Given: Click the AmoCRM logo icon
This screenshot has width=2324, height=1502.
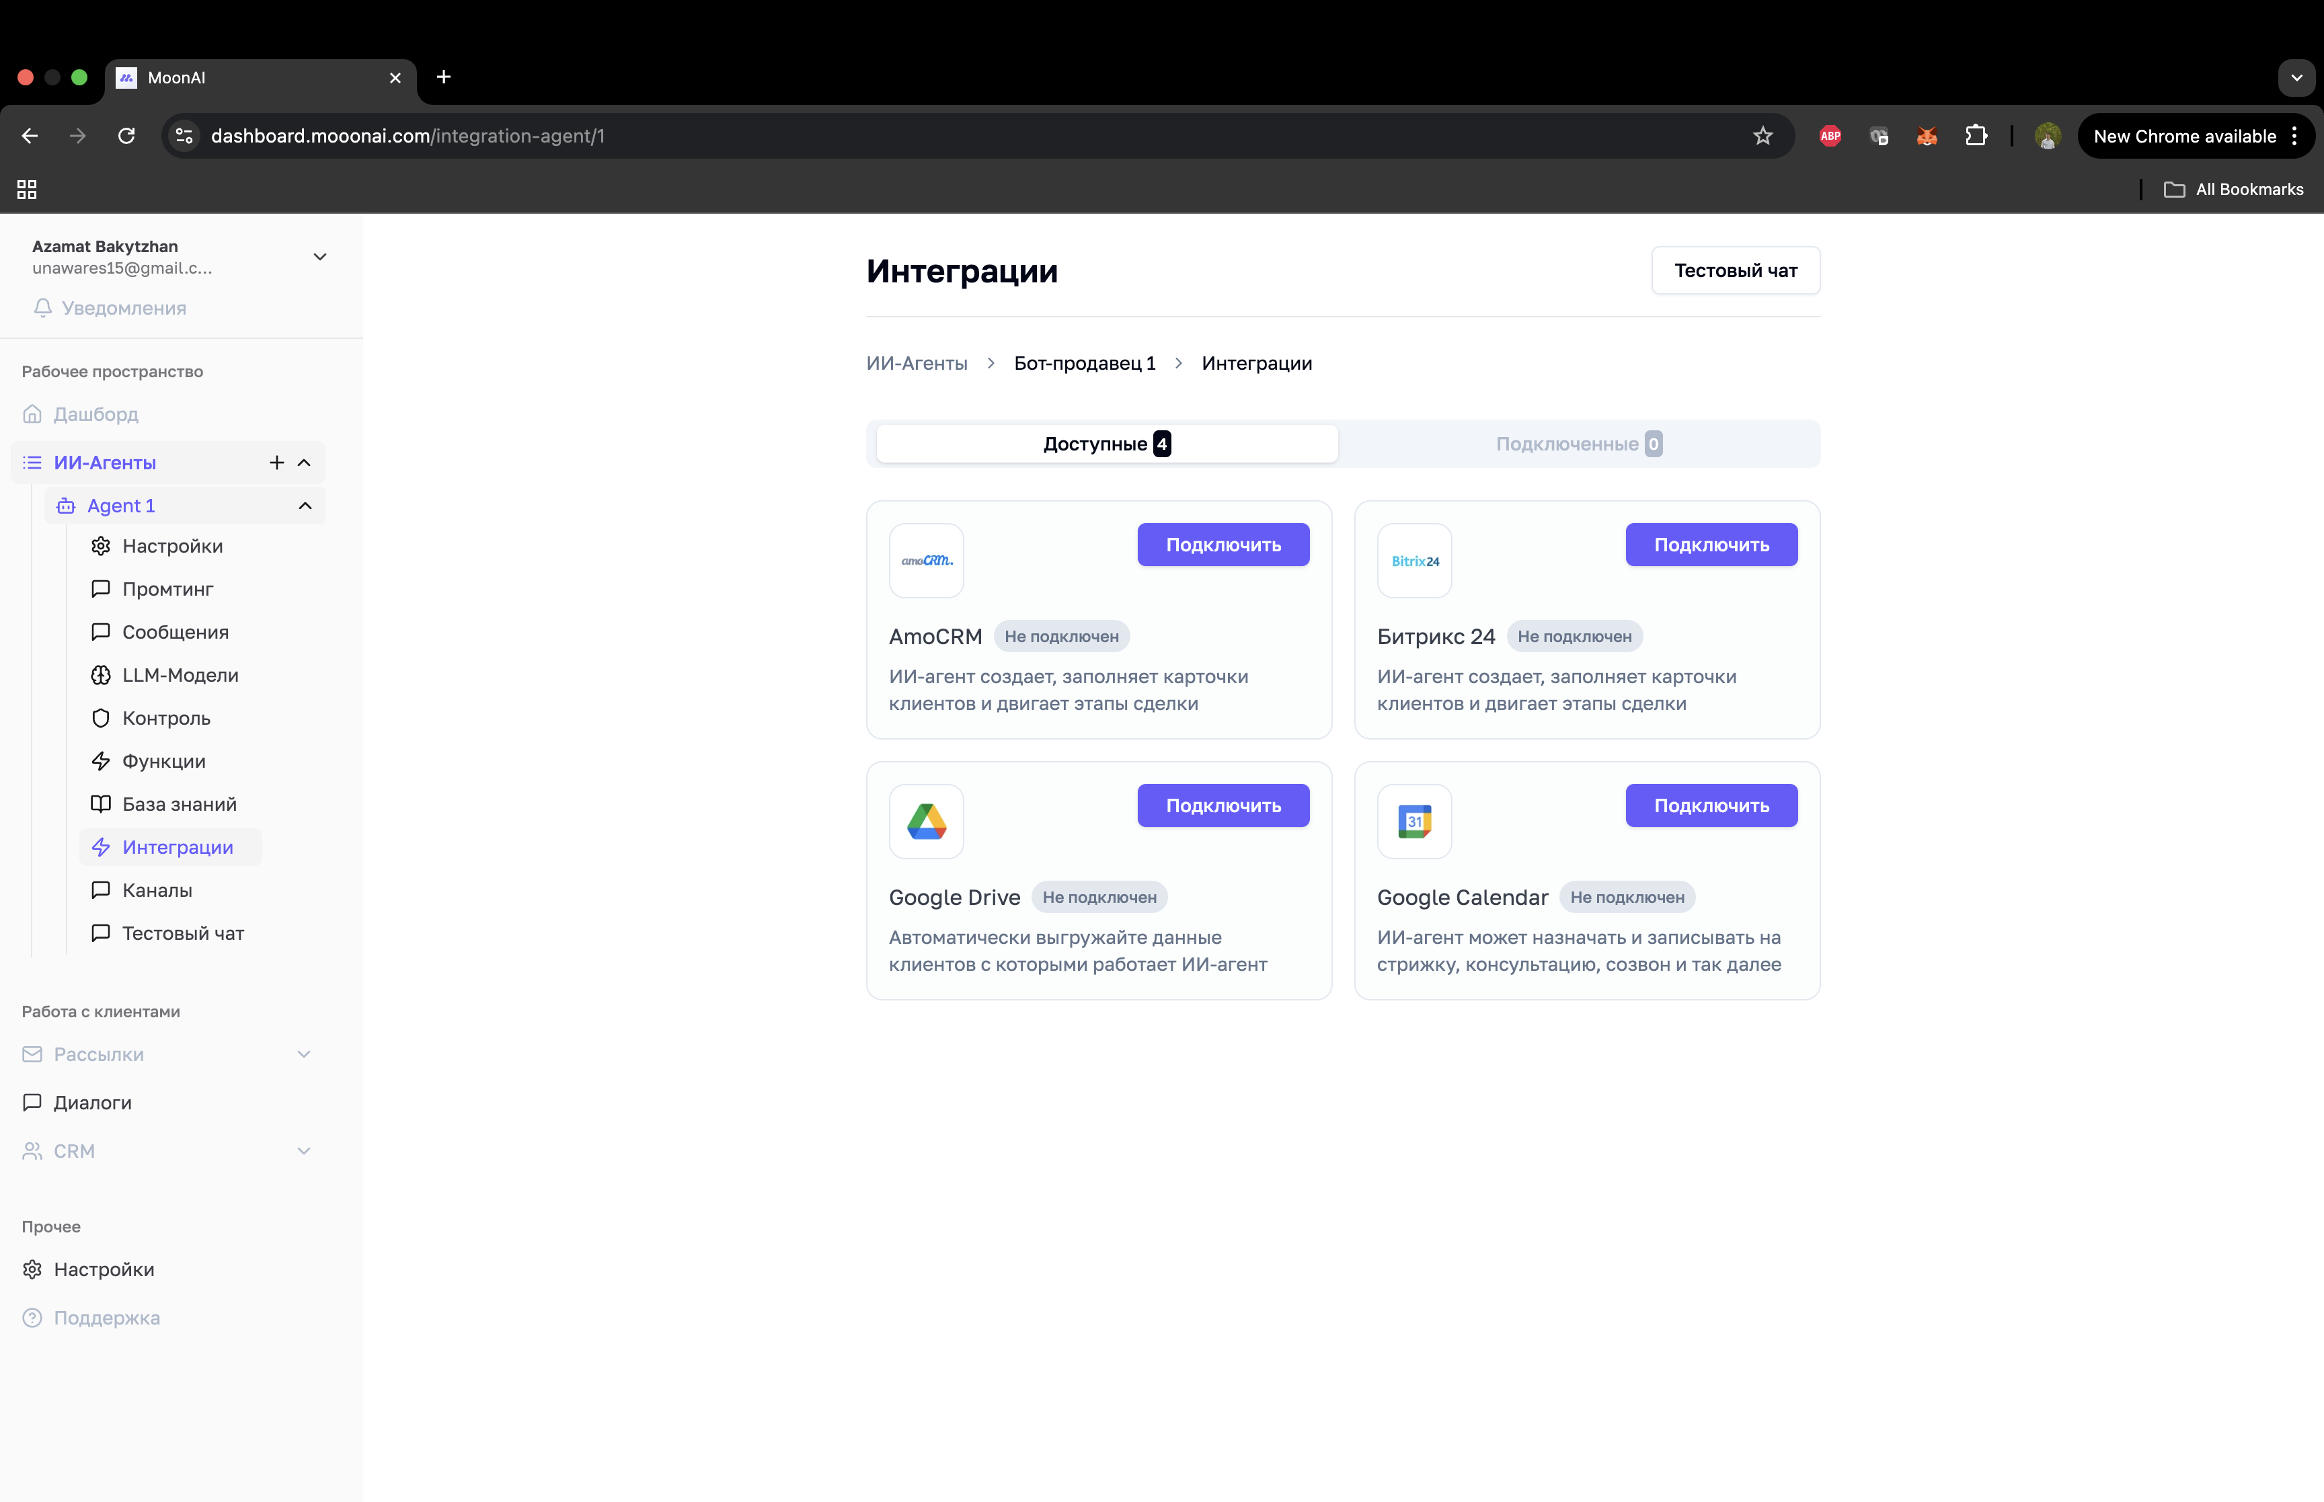Looking at the screenshot, I should [925, 561].
